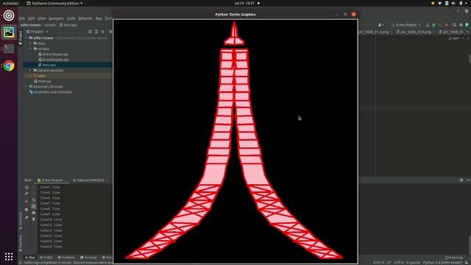This screenshot has height=265, width=471.
Task: Expand the data folder
Action: 31,43
